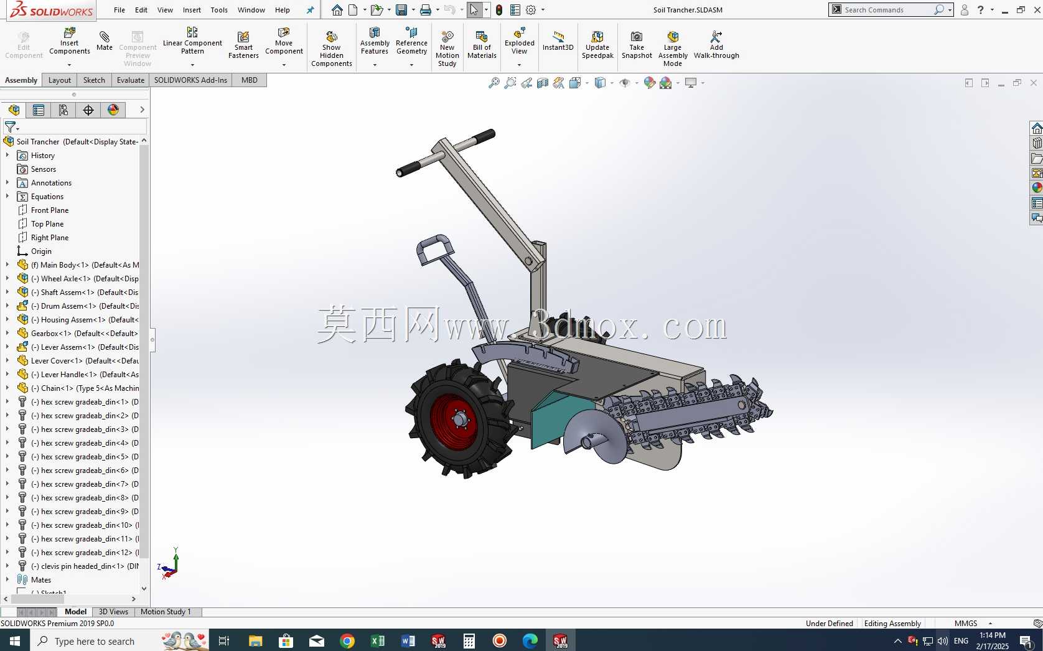1043x651 pixels.
Task: Open the Insert menu
Action: pos(192,10)
